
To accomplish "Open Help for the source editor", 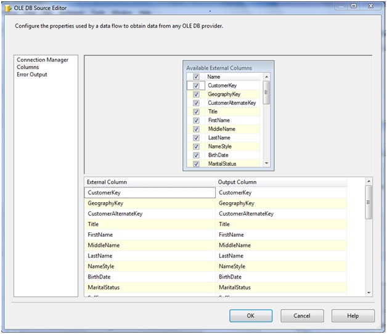I will point(352,316).
